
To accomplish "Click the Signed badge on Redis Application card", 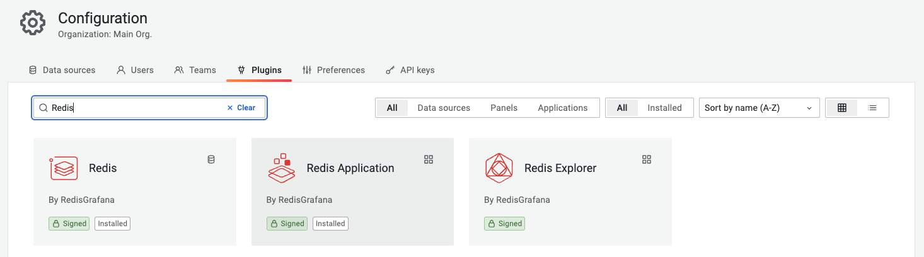I will pos(287,224).
